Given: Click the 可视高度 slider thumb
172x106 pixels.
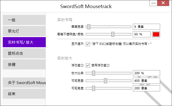Looking at the screenshot, I should coord(94,88).
